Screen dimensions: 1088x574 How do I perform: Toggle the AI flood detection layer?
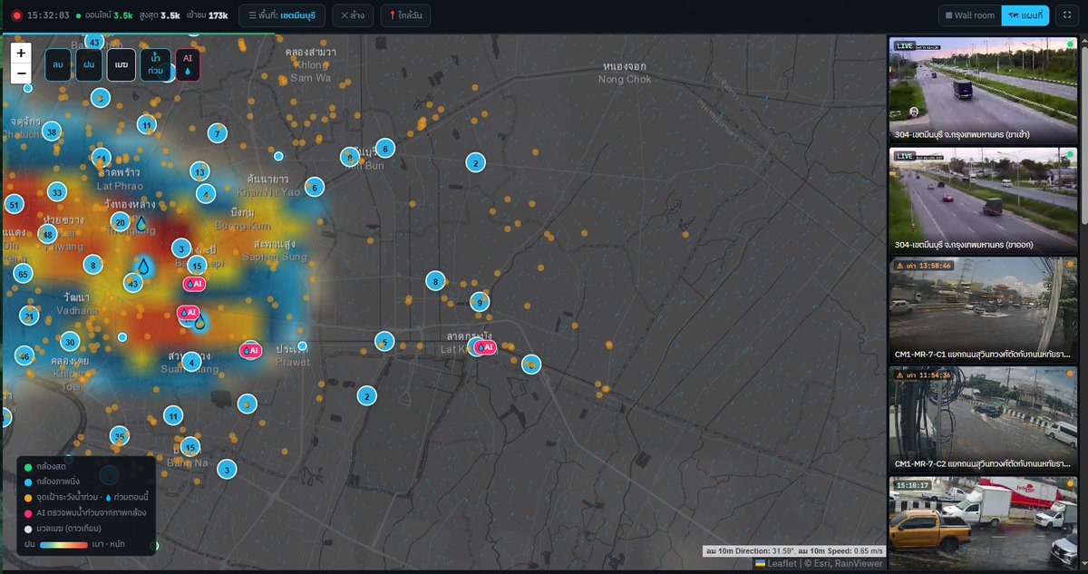coord(188,64)
